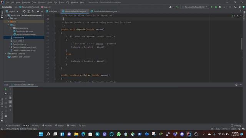
Task: Open Search Everywhere magnifier
Action: (x=235, y=7)
